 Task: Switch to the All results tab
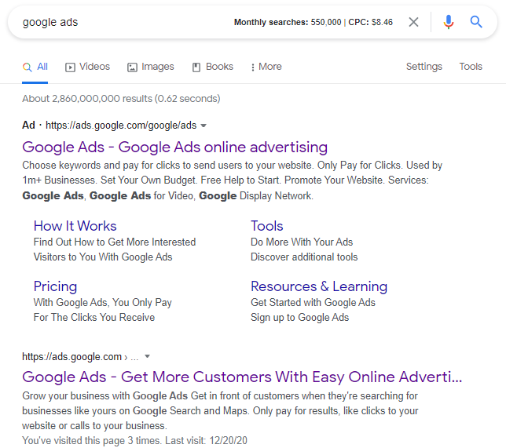(36, 67)
